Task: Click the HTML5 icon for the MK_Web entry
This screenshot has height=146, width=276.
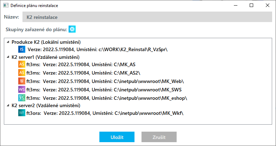Action: point(22,81)
